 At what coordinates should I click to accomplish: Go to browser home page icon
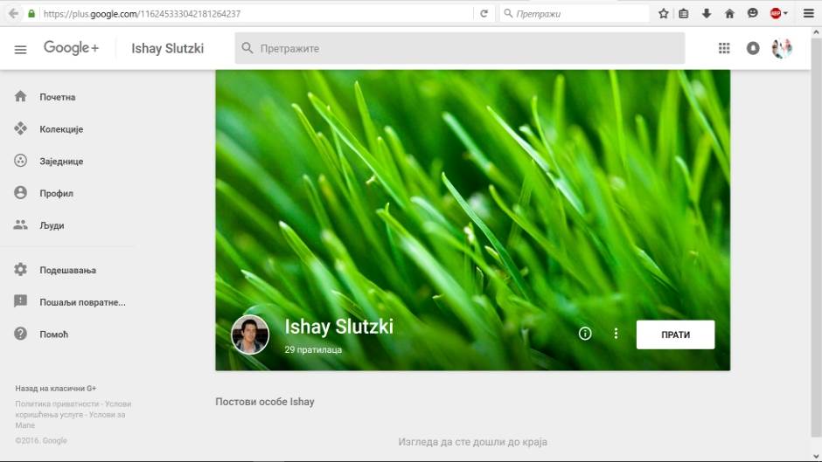click(x=729, y=14)
